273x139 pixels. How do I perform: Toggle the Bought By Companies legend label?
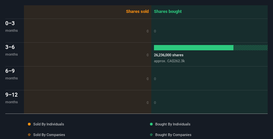[173, 135]
